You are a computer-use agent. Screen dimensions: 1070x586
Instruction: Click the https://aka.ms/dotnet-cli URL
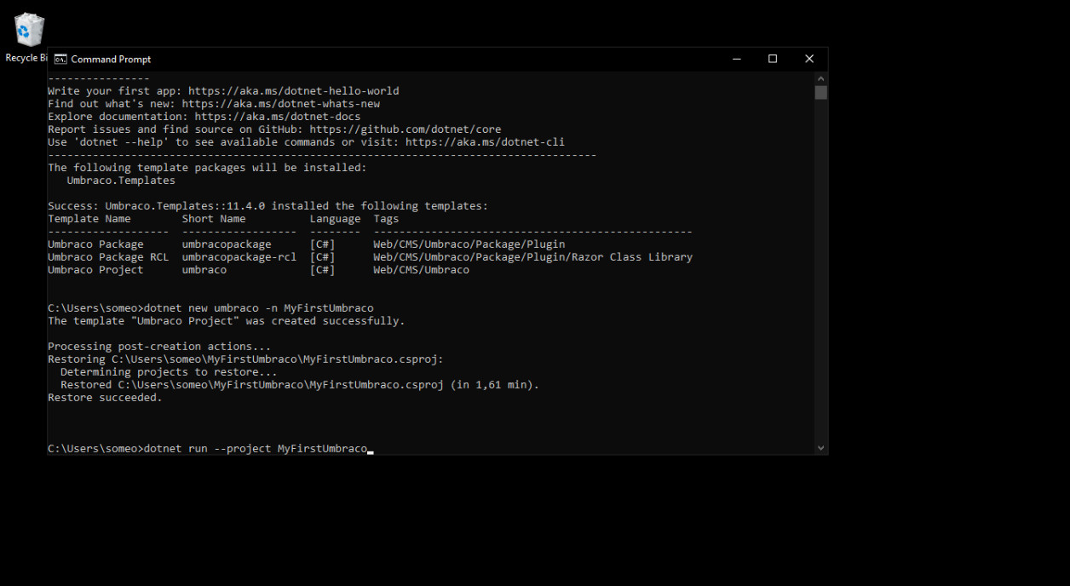coord(485,142)
